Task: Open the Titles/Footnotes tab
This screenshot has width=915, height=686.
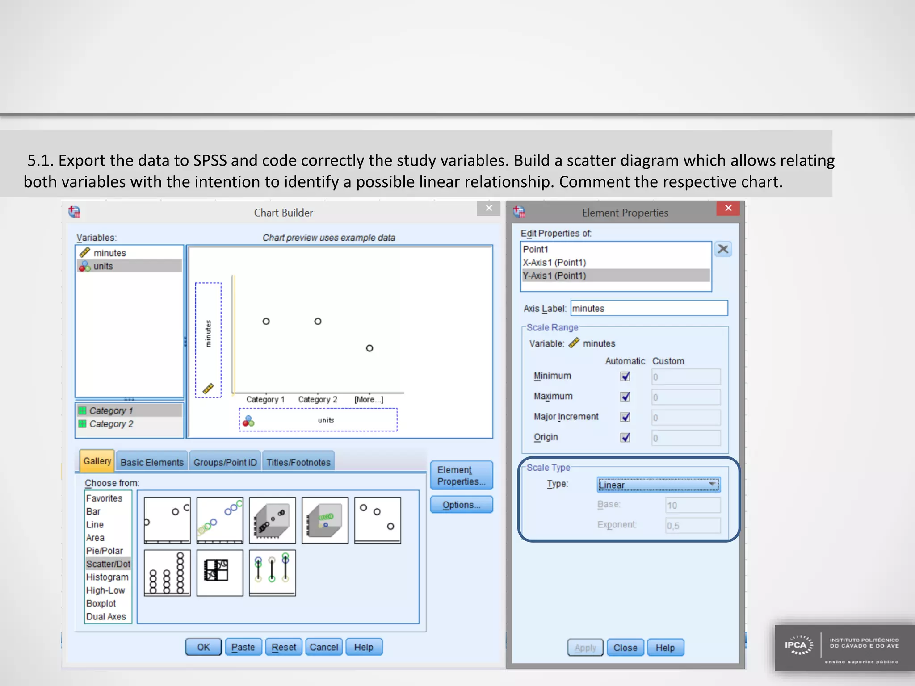Action: point(298,462)
